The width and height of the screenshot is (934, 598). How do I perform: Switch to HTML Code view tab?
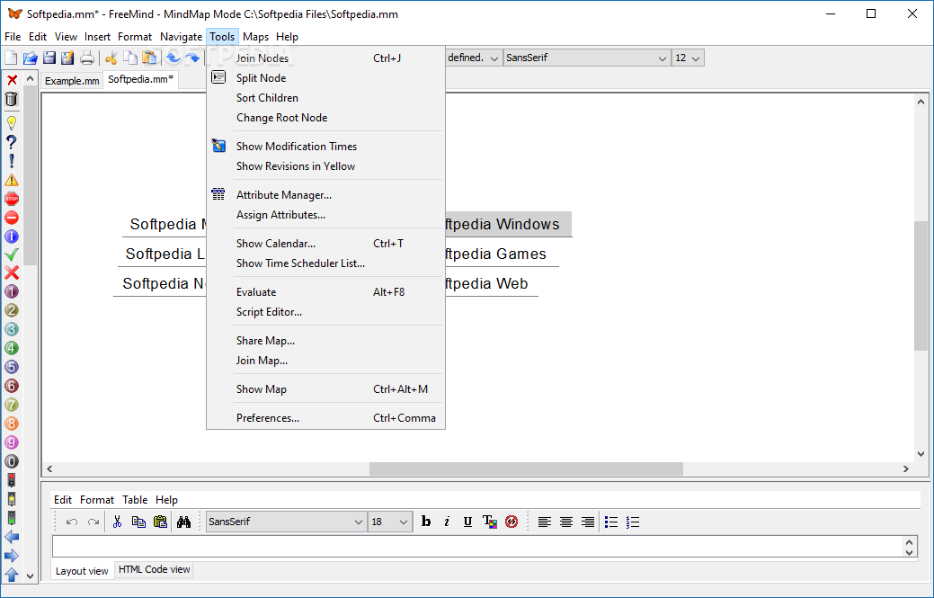click(155, 569)
